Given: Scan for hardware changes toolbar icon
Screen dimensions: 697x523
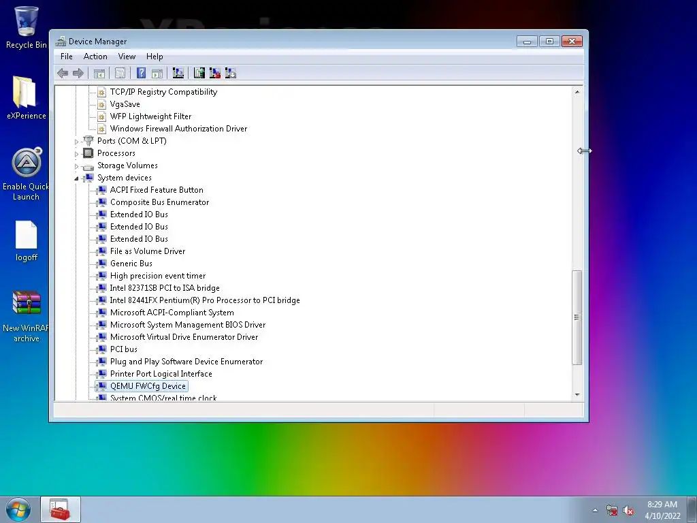Looking at the screenshot, I should [178, 73].
